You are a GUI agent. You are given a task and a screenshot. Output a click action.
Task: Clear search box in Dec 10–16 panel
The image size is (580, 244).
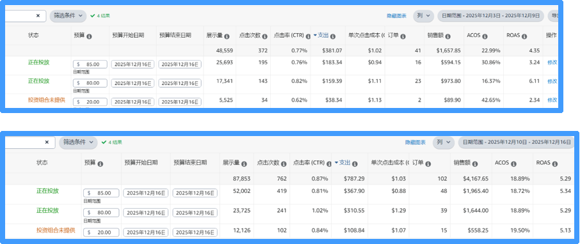click(x=47, y=142)
